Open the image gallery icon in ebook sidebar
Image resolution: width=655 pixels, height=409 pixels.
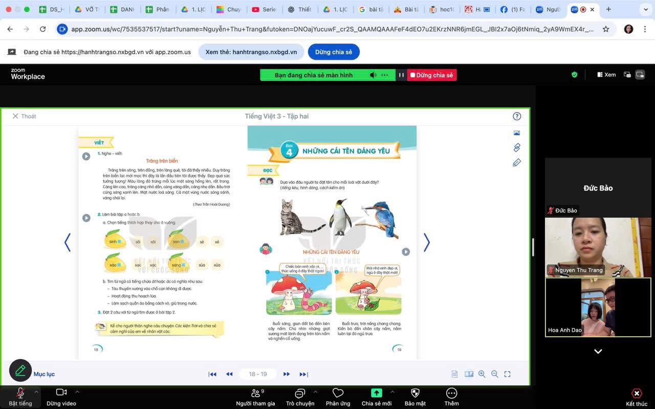(517, 133)
